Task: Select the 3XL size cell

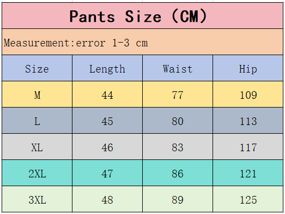Action: click(37, 199)
